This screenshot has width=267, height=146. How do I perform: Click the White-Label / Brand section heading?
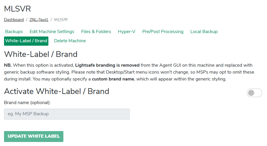[x=41, y=54]
